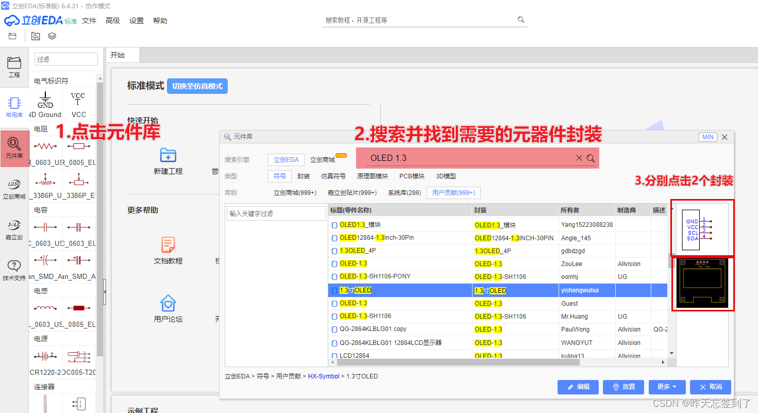Select the L_0603_US inductor symbol
The image size is (758, 413).
pyautogui.click(x=45, y=314)
